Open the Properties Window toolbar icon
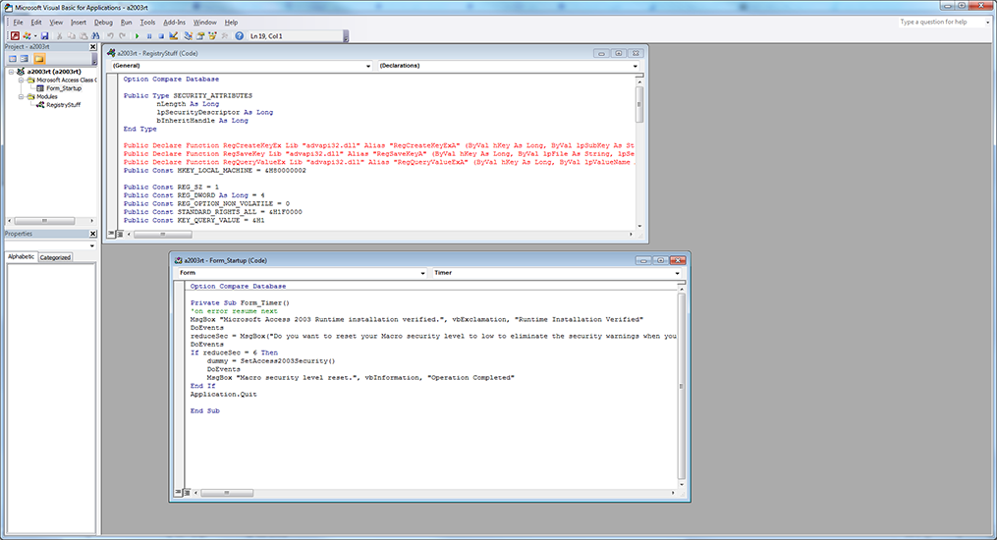Image resolution: width=997 pixels, height=540 pixels. (200, 36)
